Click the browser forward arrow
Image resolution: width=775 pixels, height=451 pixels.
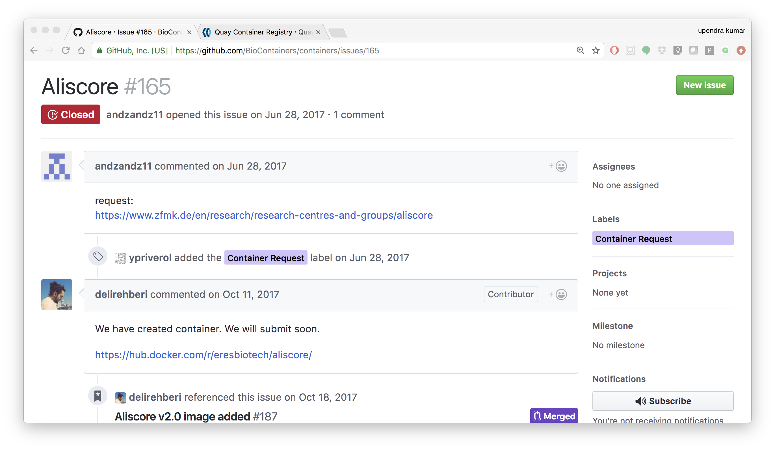point(49,50)
